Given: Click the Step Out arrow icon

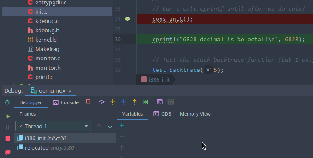Looking at the screenshot, I should 135,102.
